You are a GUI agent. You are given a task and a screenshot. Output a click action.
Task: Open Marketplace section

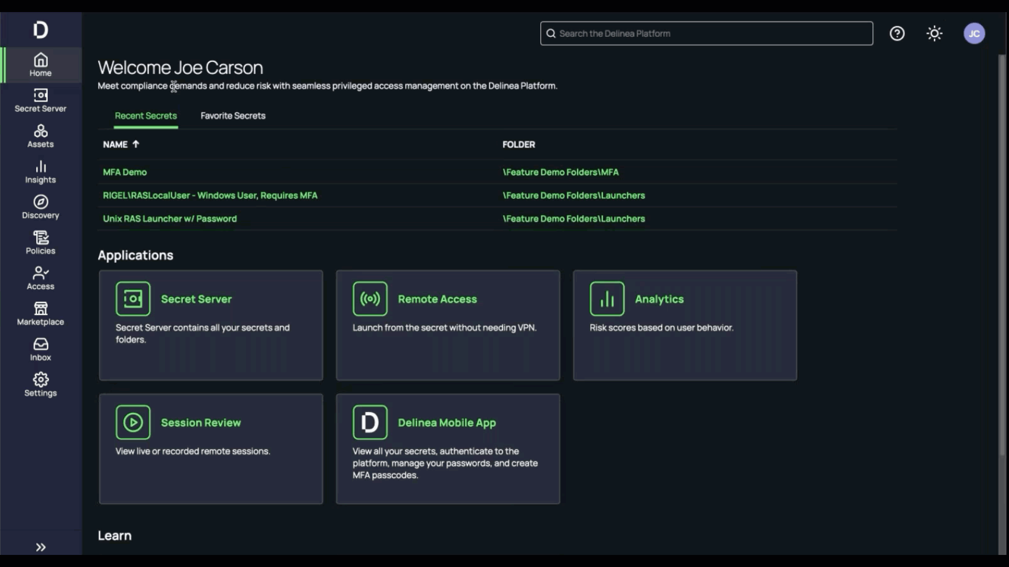click(x=40, y=313)
